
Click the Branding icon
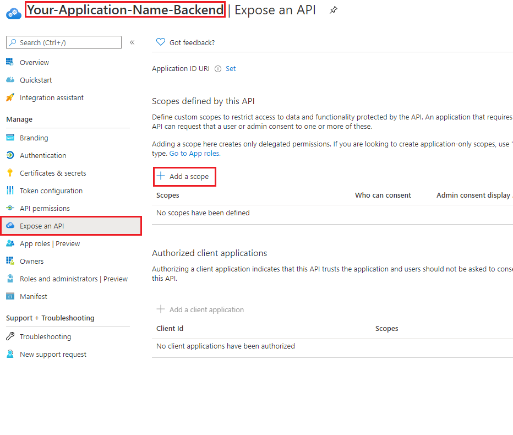click(x=10, y=138)
